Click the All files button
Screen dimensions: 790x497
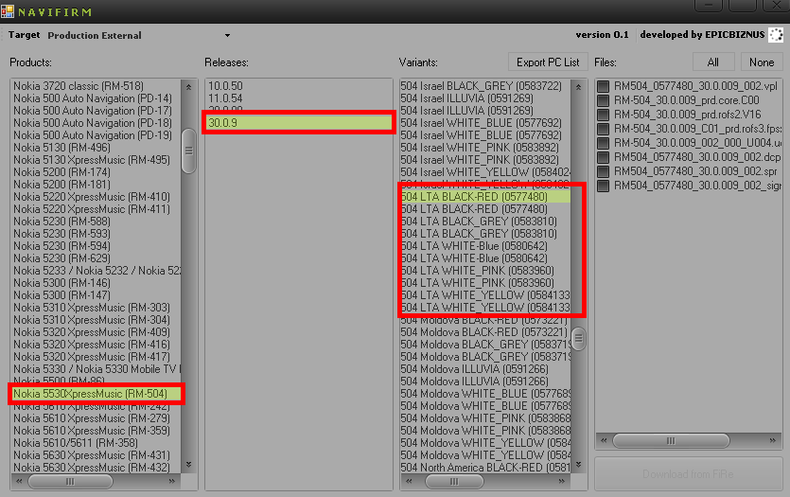click(713, 62)
